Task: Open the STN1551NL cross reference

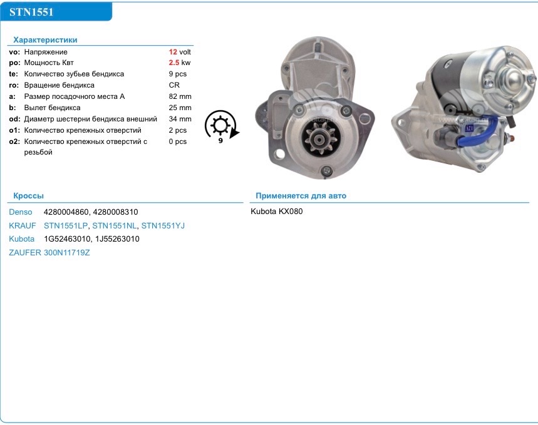Action: pos(114,225)
